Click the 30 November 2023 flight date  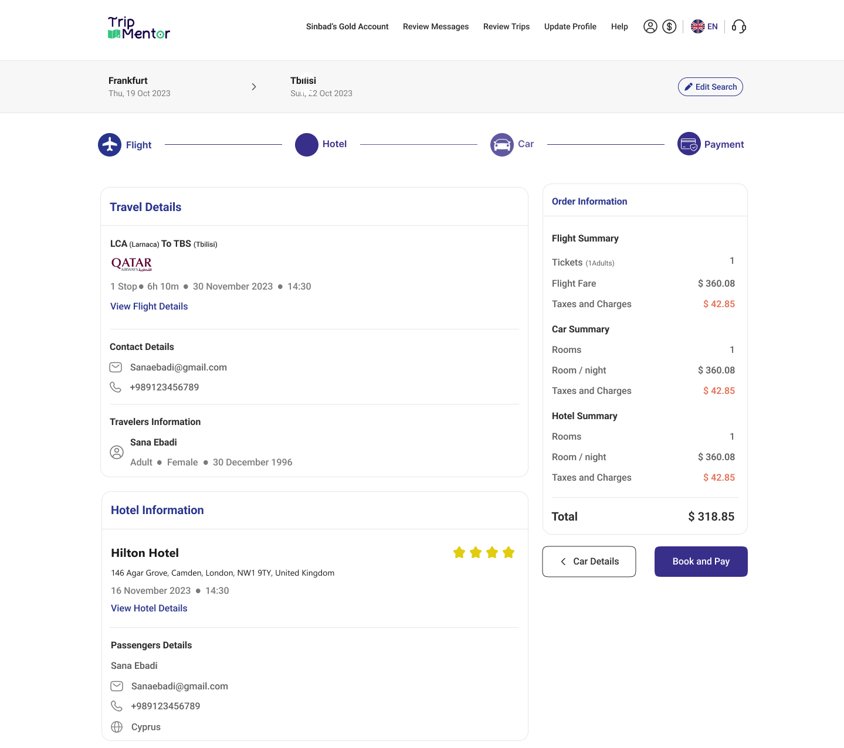click(x=233, y=286)
